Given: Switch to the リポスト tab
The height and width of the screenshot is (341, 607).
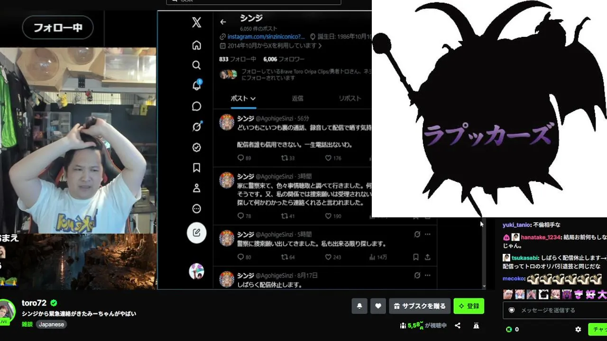Looking at the screenshot, I should click(349, 99).
